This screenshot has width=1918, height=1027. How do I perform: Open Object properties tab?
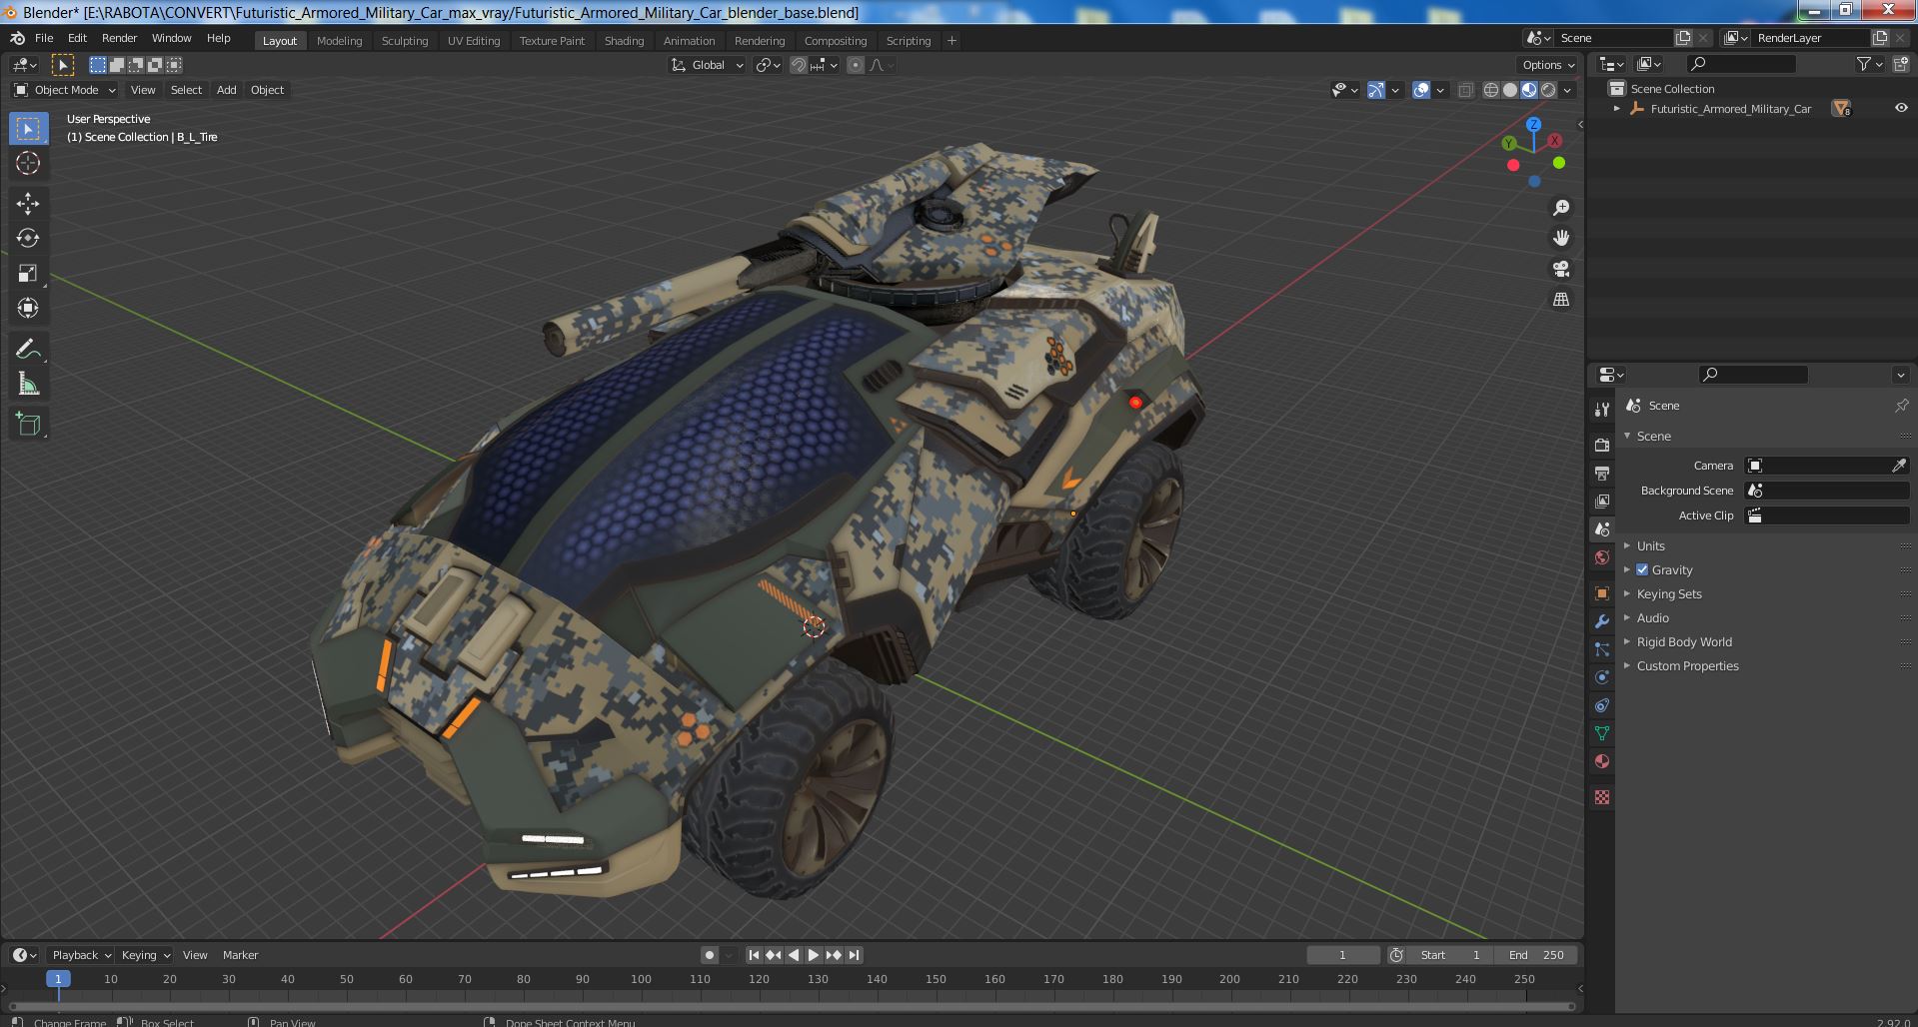tap(1602, 593)
